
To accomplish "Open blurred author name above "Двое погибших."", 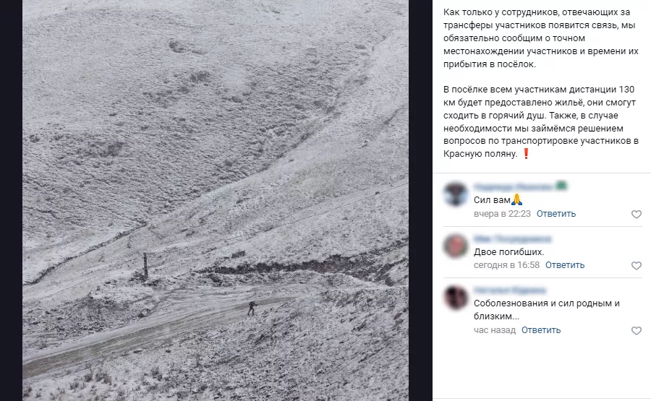I will [512, 239].
